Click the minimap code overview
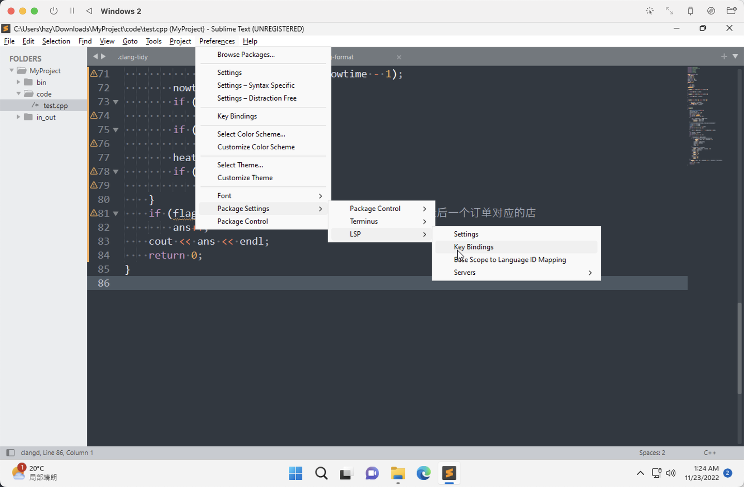The width and height of the screenshot is (744, 487). 704,115
